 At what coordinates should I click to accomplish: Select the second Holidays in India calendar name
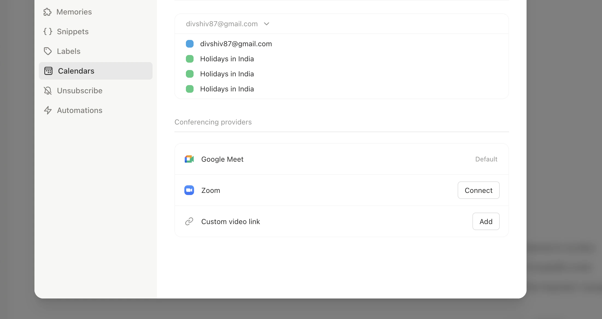click(x=227, y=74)
